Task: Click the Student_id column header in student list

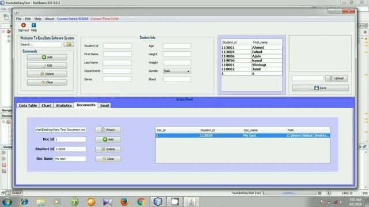Action: (236, 42)
